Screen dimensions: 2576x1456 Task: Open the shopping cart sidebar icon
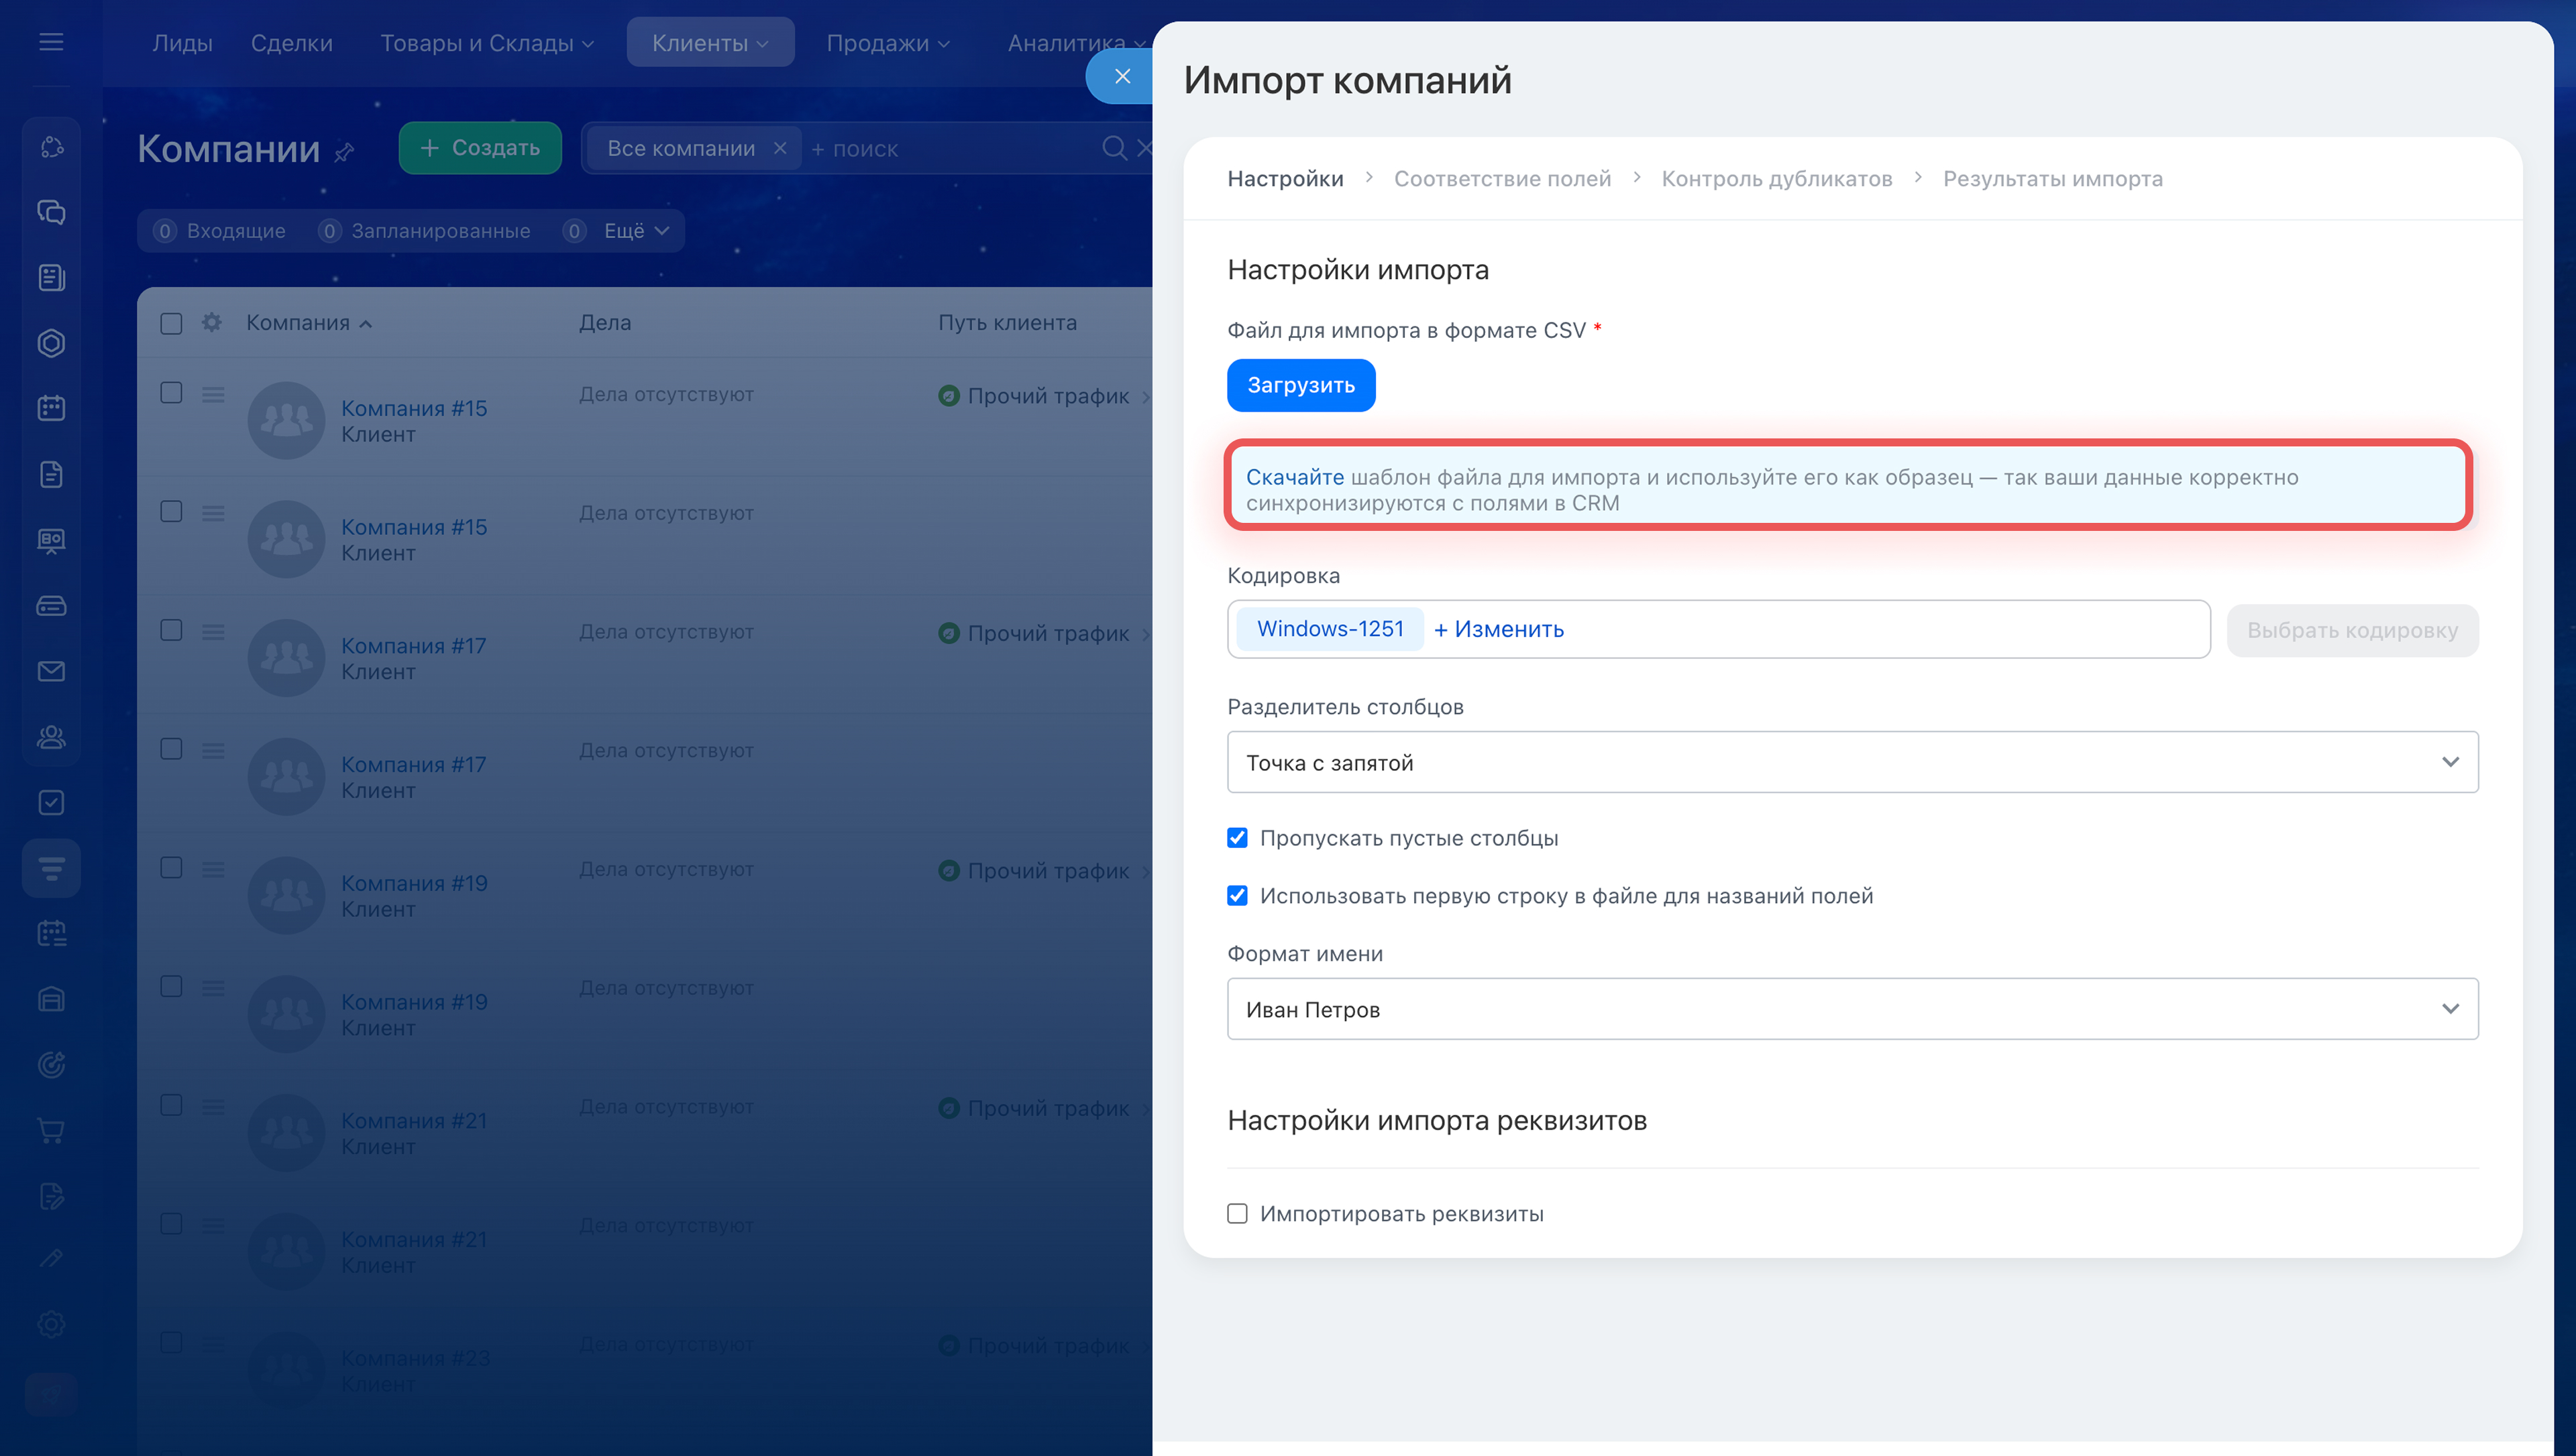tap(51, 1130)
